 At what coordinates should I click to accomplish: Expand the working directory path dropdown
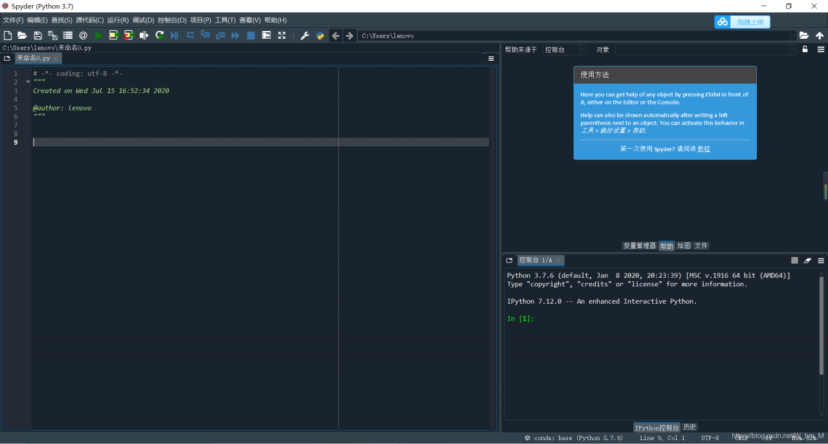point(793,36)
